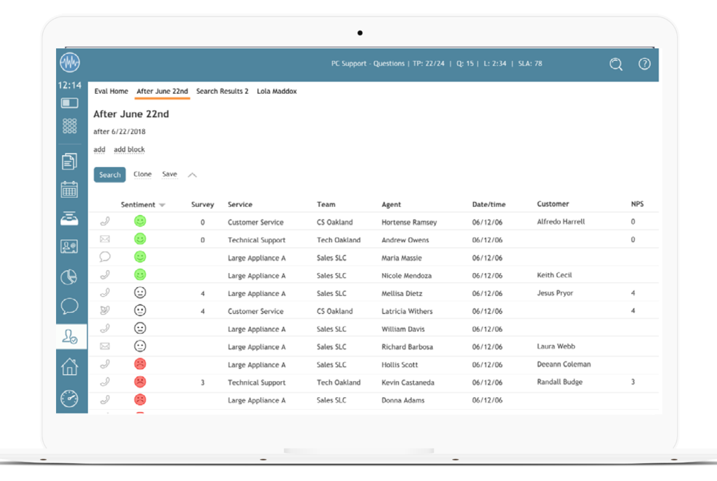The width and height of the screenshot is (717, 481).
Task: Switch to the Eval Home tab
Action: tap(111, 91)
